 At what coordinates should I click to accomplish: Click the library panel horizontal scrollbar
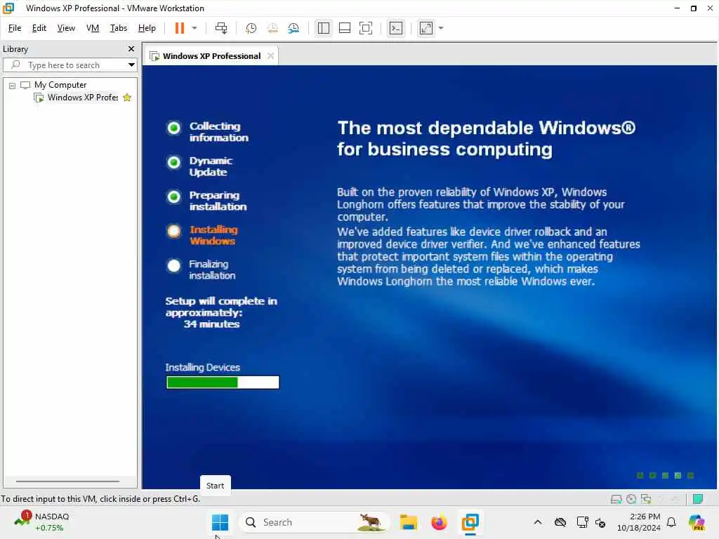point(67,481)
